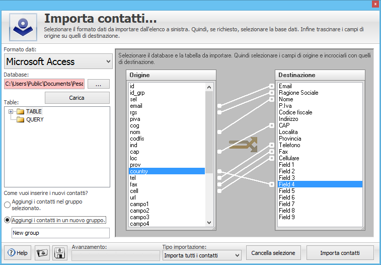The width and height of the screenshot is (381, 265).
Task: Select 'Aggiungi i contatti nel gruppo selezionato' option
Action: point(7,205)
